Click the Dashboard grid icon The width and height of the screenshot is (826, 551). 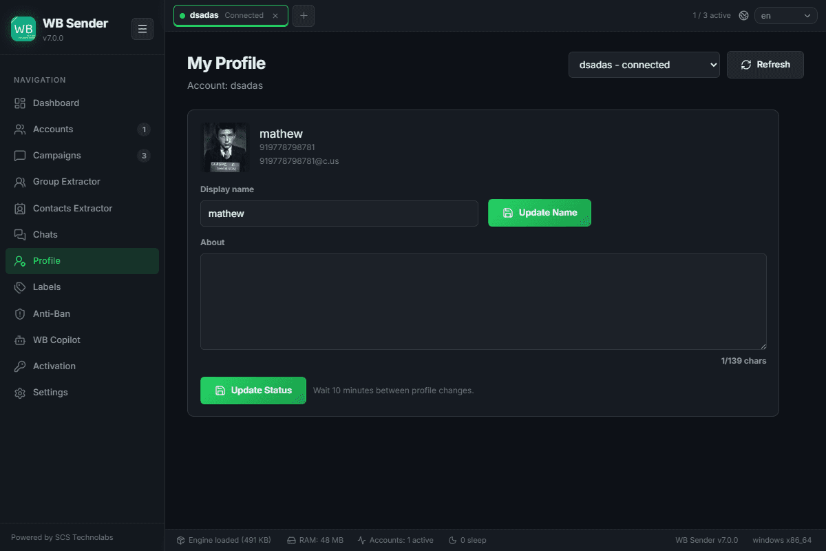(20, 103)
